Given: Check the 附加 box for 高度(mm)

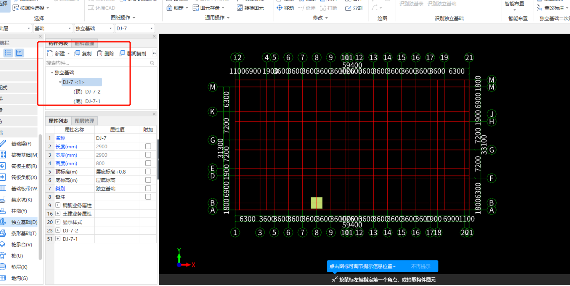Looking at the screenshot, I should tap(148, 163).
